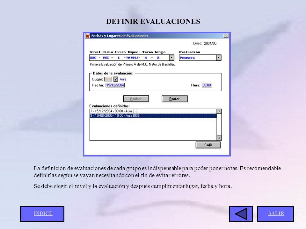The height and width of the screenshot is (229, 306).
Task: Click the SALIR link at bottom right
Action: pyautogui.click(x=275, y=214)
